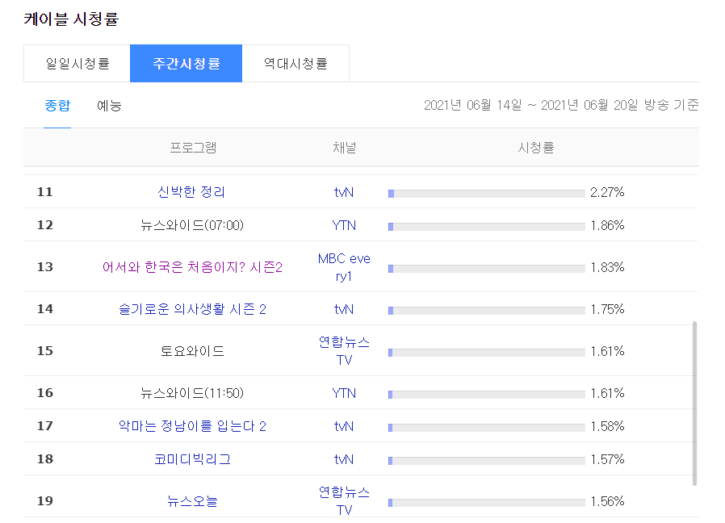Click the 1.58% rating value

point(607,426)
